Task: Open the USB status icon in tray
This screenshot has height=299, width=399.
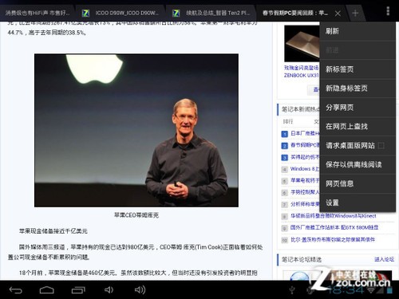Action: click(x=292, y=290)
